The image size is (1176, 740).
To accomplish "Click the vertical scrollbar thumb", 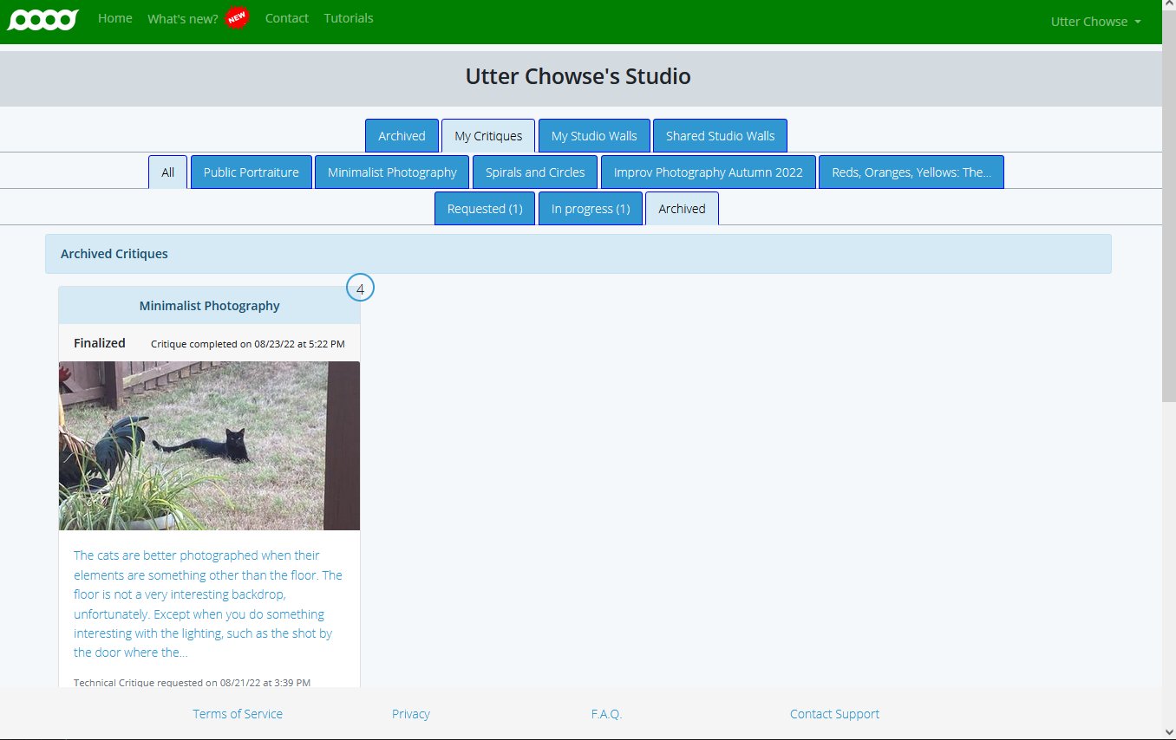I will [x=1169, y=208].
